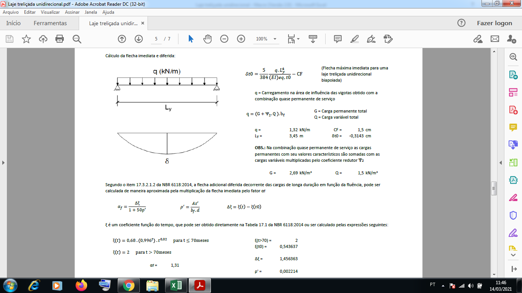Open the teal Compress PDF tool in the right pane

(513, 180)
